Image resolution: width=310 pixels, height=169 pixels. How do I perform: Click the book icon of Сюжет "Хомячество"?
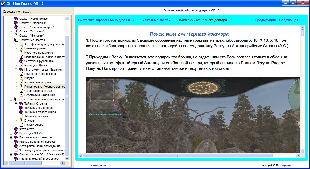click(x=16, y=19)
